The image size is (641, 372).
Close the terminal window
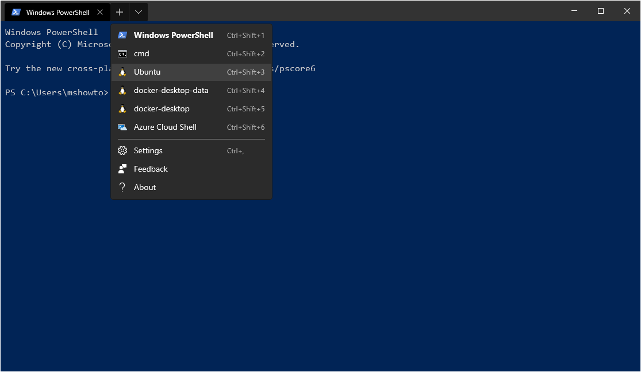(627, 11)
